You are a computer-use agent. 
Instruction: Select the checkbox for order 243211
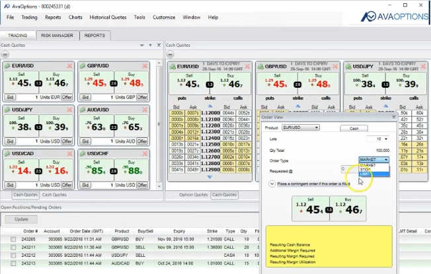pos(14,246)
